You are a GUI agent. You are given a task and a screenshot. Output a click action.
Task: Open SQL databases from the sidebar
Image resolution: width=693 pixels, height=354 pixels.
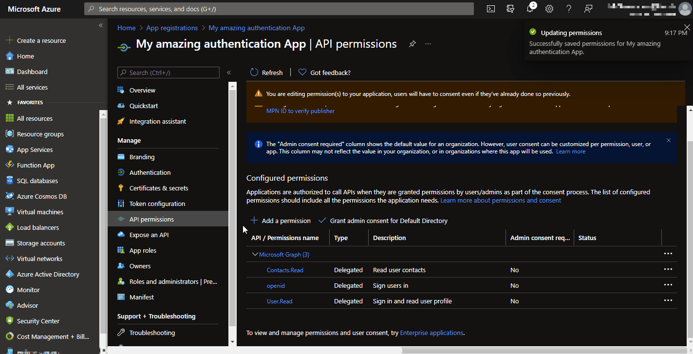point(38,180)
